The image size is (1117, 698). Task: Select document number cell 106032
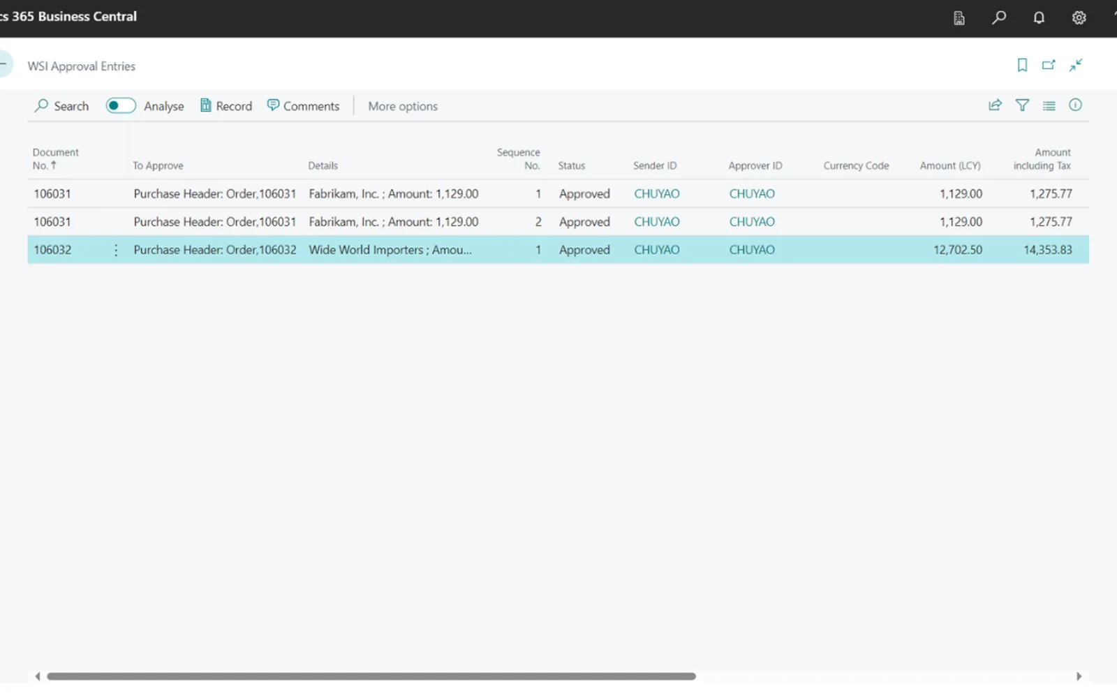click(x=52, y=250)
